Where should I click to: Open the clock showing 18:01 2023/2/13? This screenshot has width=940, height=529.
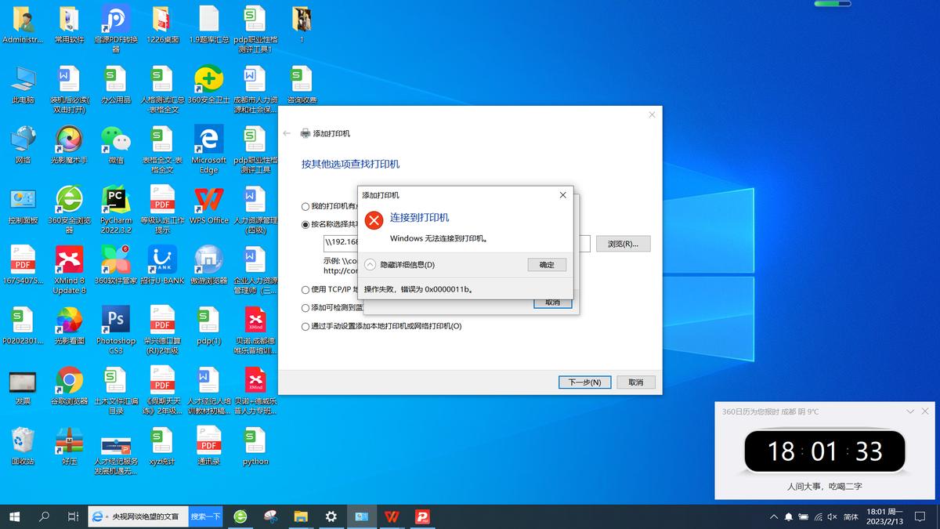tap(884, 516)
